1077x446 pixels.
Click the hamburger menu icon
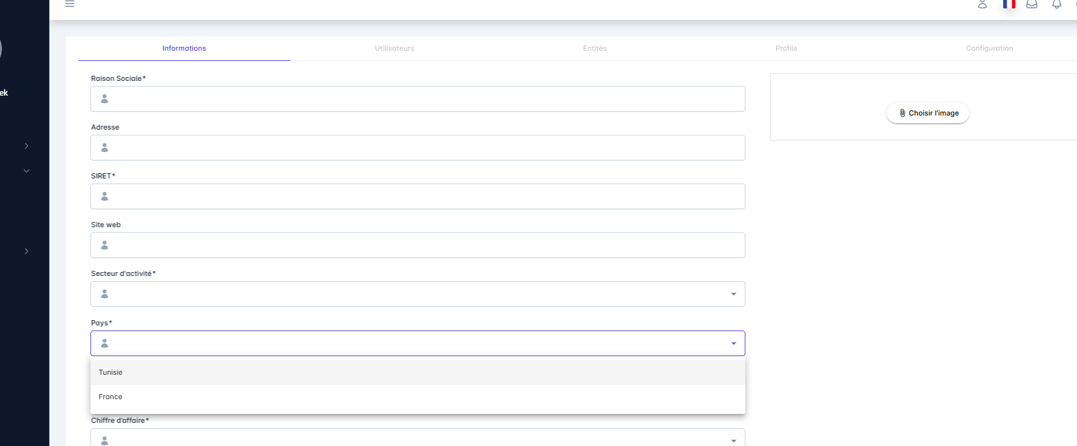(x=70, y=4)
